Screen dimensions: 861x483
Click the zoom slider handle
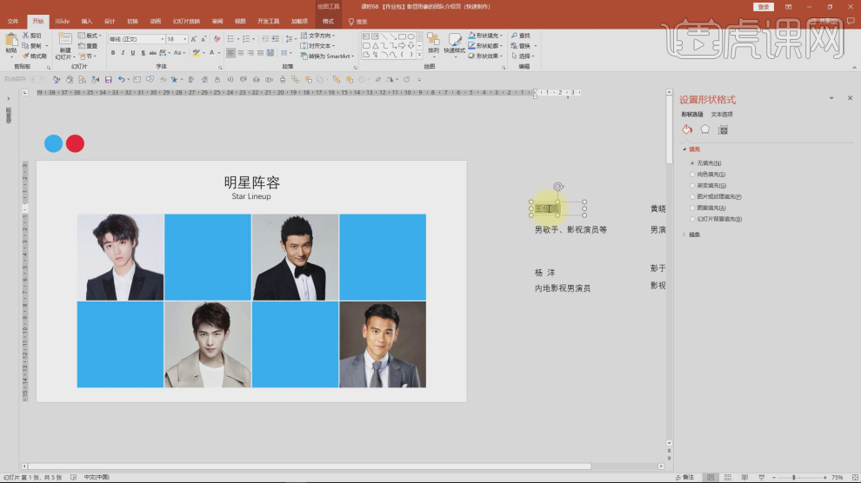coord(794,478)
